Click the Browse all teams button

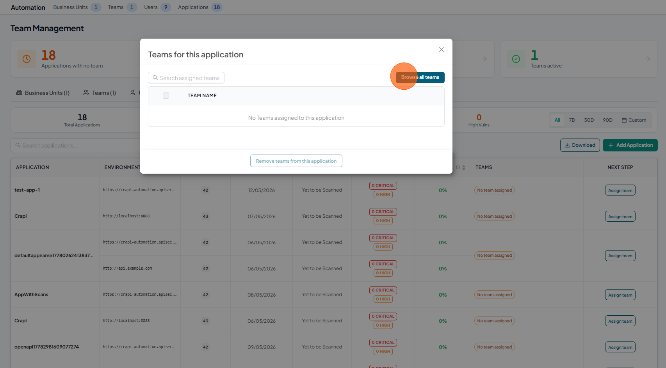420,77
